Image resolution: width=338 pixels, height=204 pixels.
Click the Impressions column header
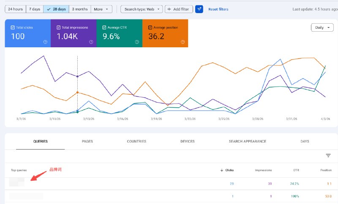(263, 170)
